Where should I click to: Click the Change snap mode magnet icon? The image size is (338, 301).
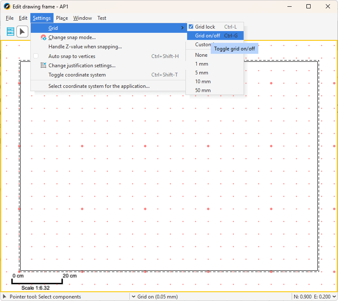click(x=43, y=37)
